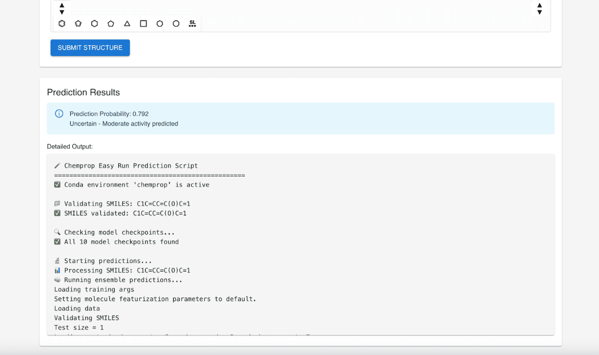Pick the Cycloheptane ring template

159,23
